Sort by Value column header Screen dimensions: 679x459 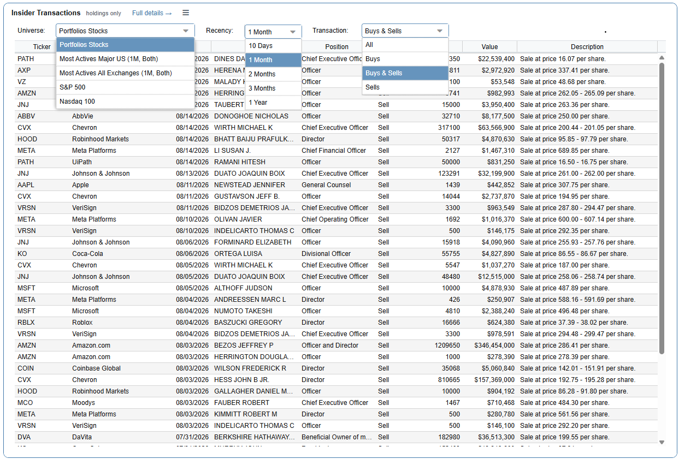tap(489, 47)
